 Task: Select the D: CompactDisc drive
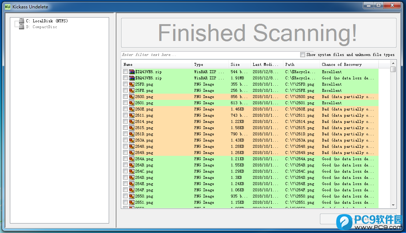coord(41,27)
